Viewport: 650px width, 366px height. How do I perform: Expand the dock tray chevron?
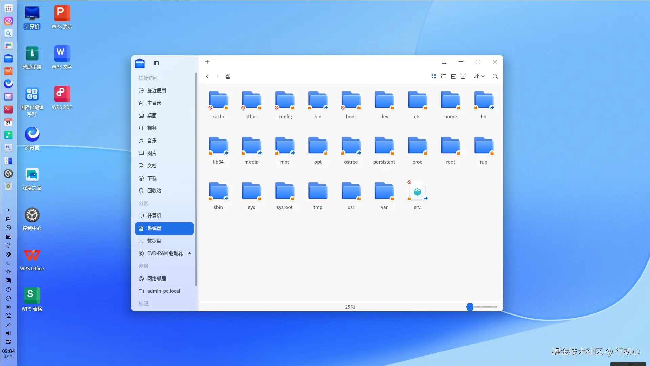pyautogui.click(x=8, y=210)
